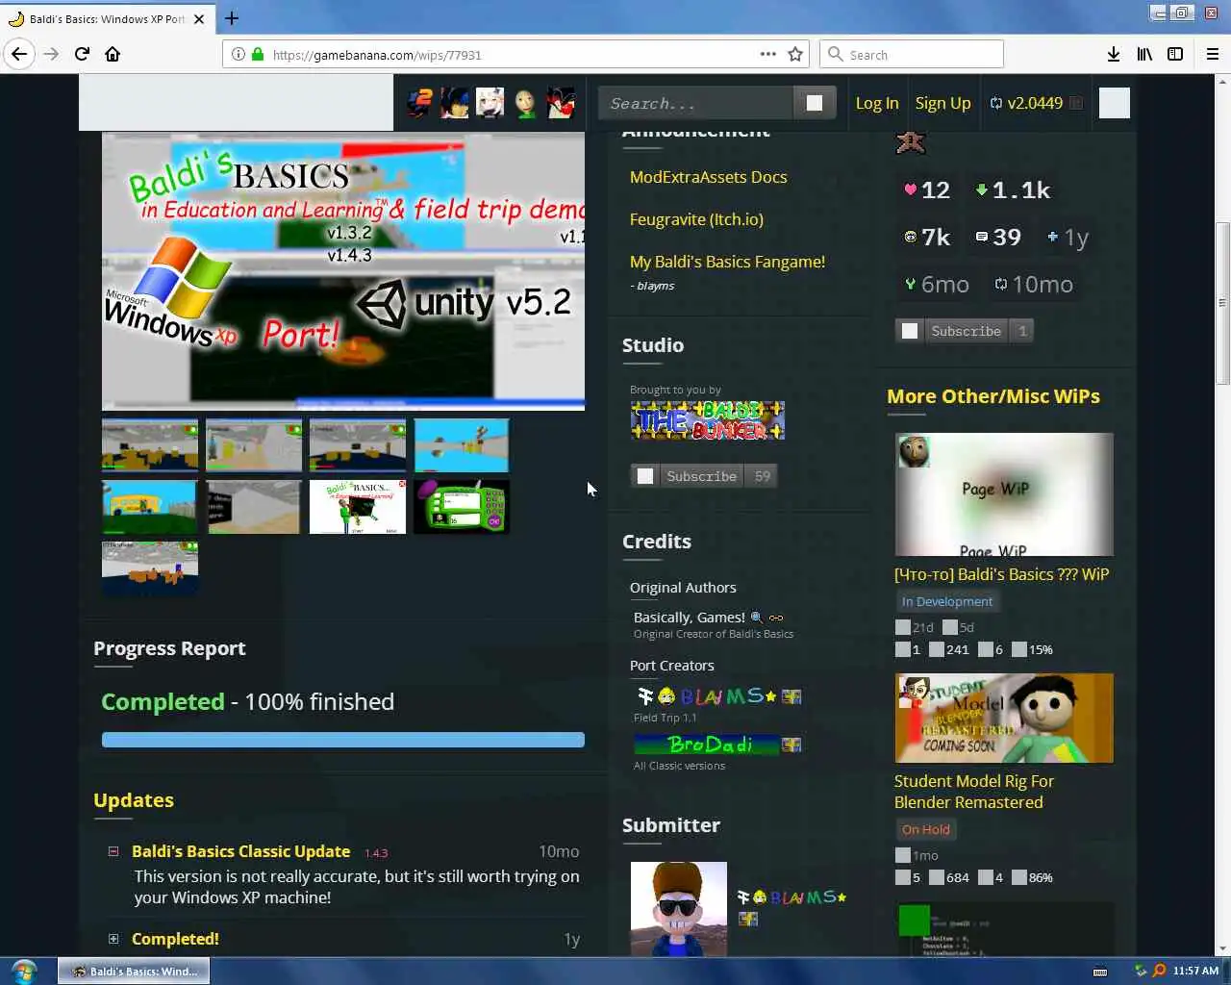
Task: Click the page vertical scrollbar
Action: [1222, 303]
